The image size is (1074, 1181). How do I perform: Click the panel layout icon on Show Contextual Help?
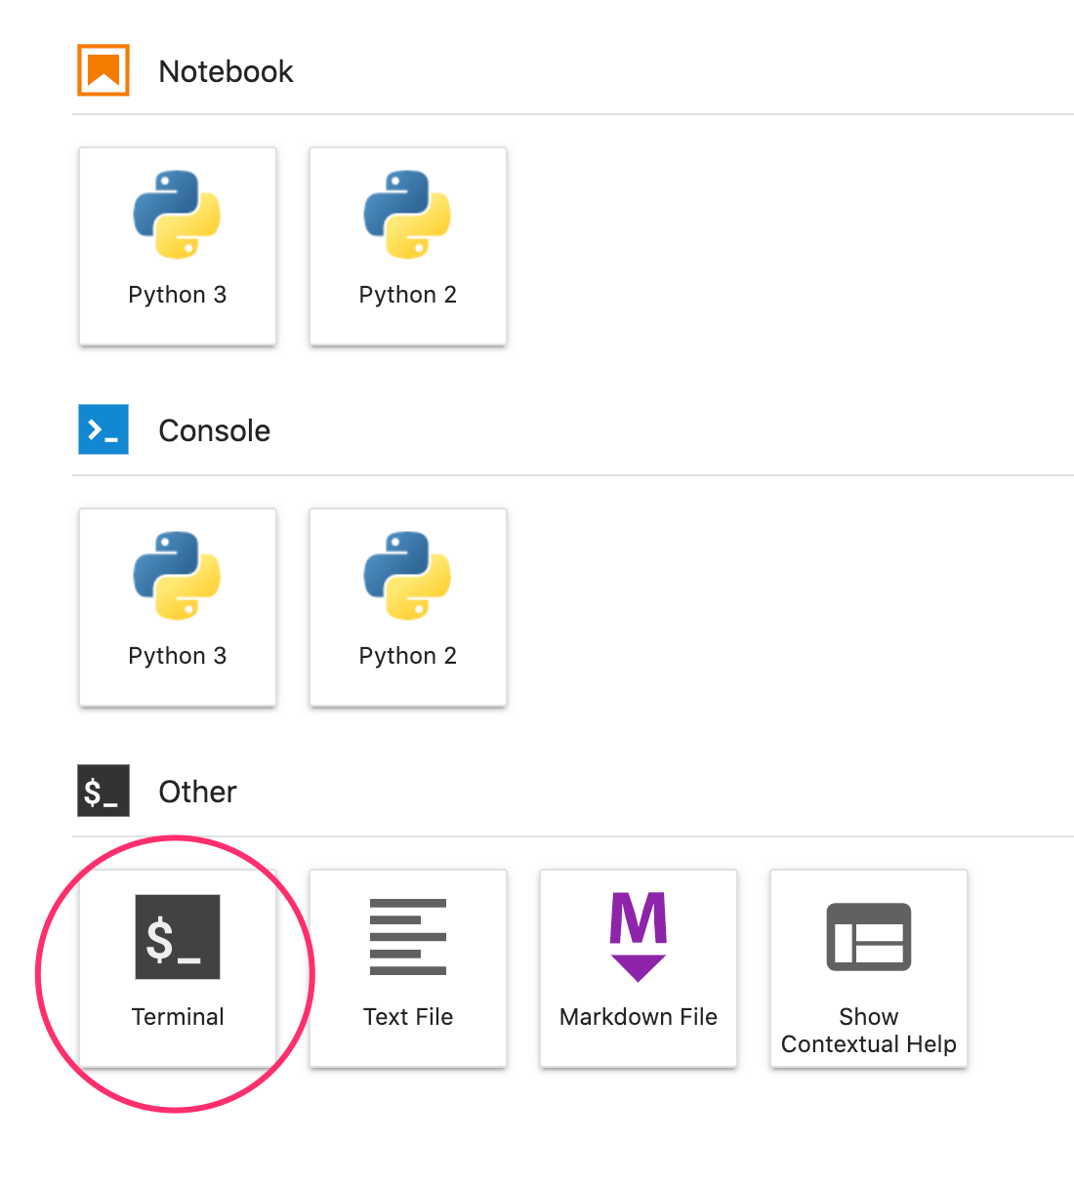point(868,937)
